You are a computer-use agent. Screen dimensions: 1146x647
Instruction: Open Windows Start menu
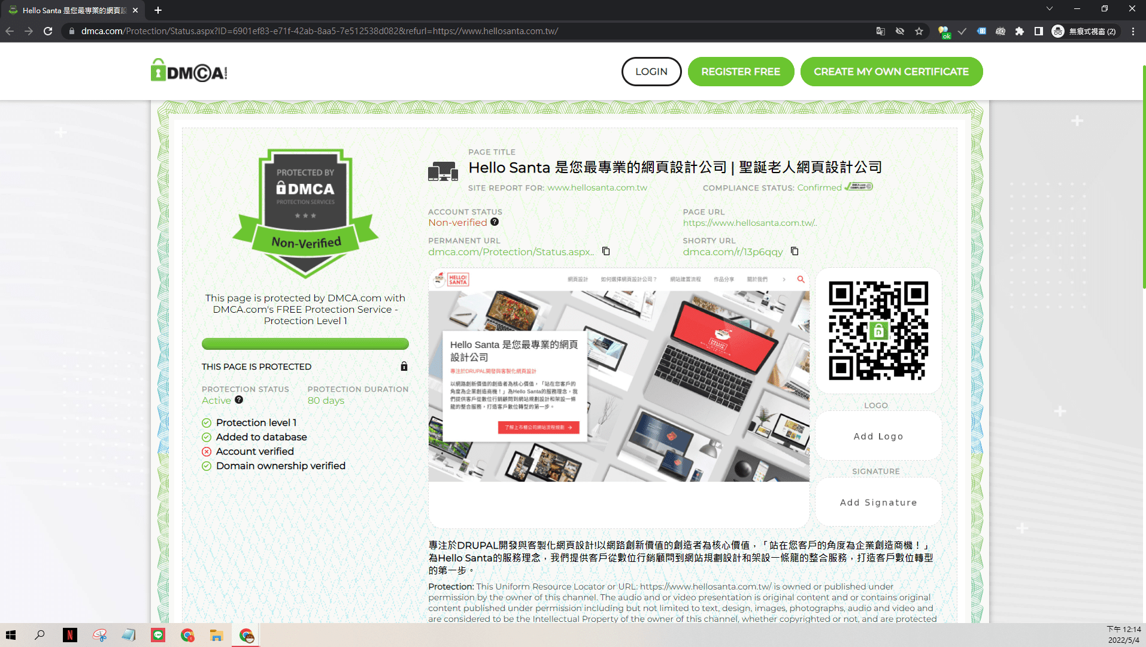[x=11, y=635]
